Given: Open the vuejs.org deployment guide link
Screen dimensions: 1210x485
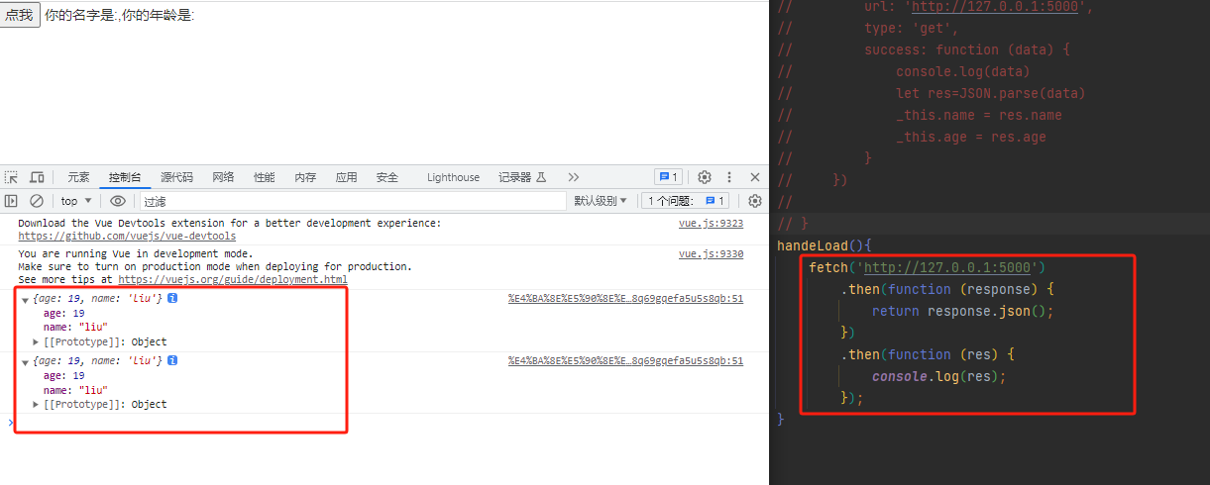Looking at the screenshot, I should tap(233, 280).
